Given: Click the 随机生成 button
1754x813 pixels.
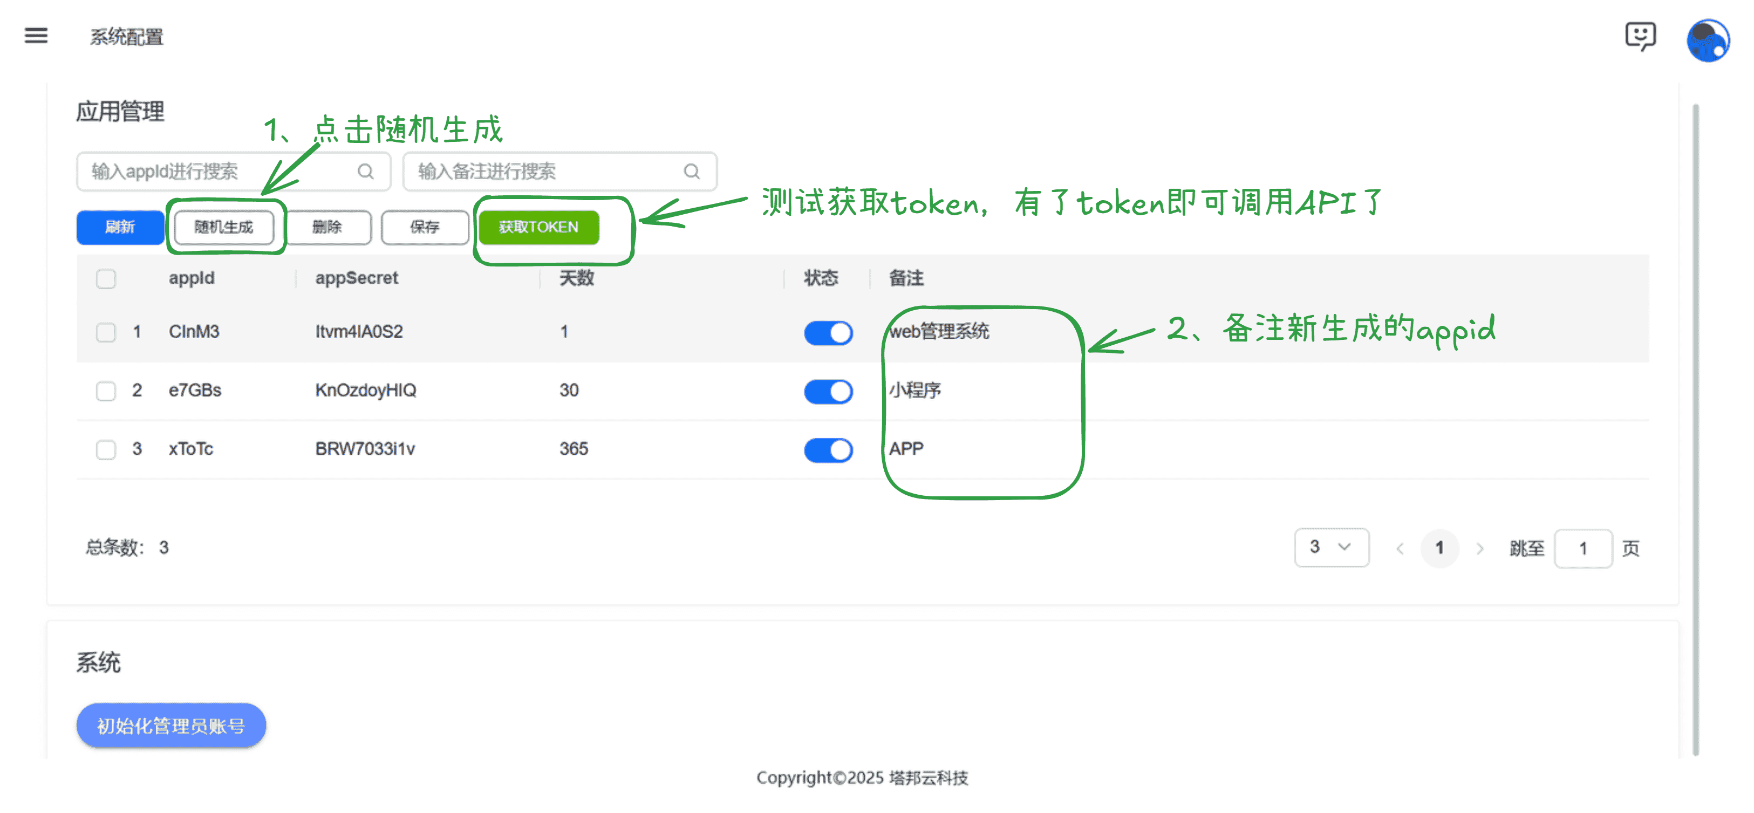Looking at the screenshot, I should click(224, 227).
